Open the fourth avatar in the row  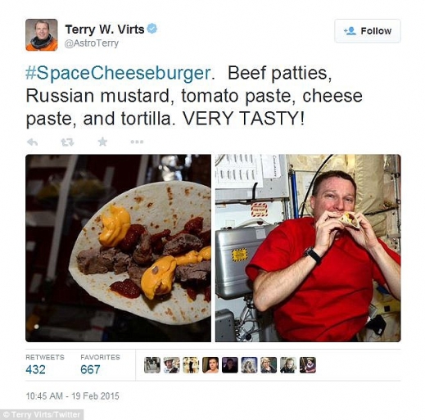pos(210,365)
